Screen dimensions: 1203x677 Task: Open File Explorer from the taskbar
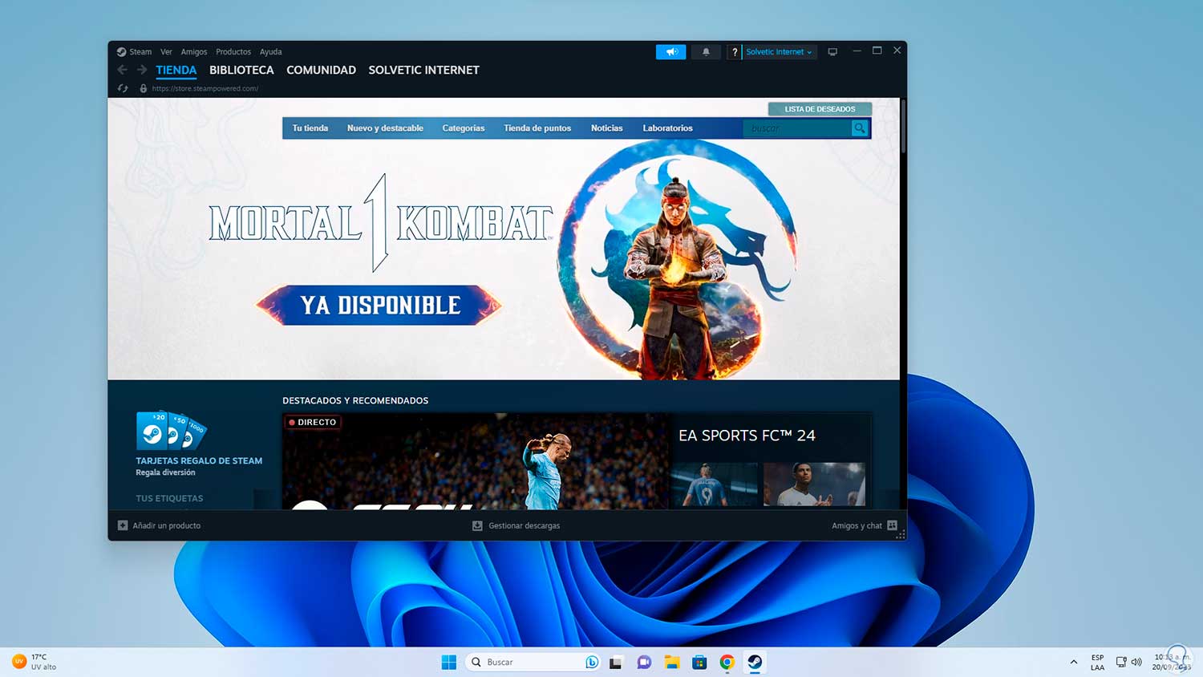(x=672, y=662)
